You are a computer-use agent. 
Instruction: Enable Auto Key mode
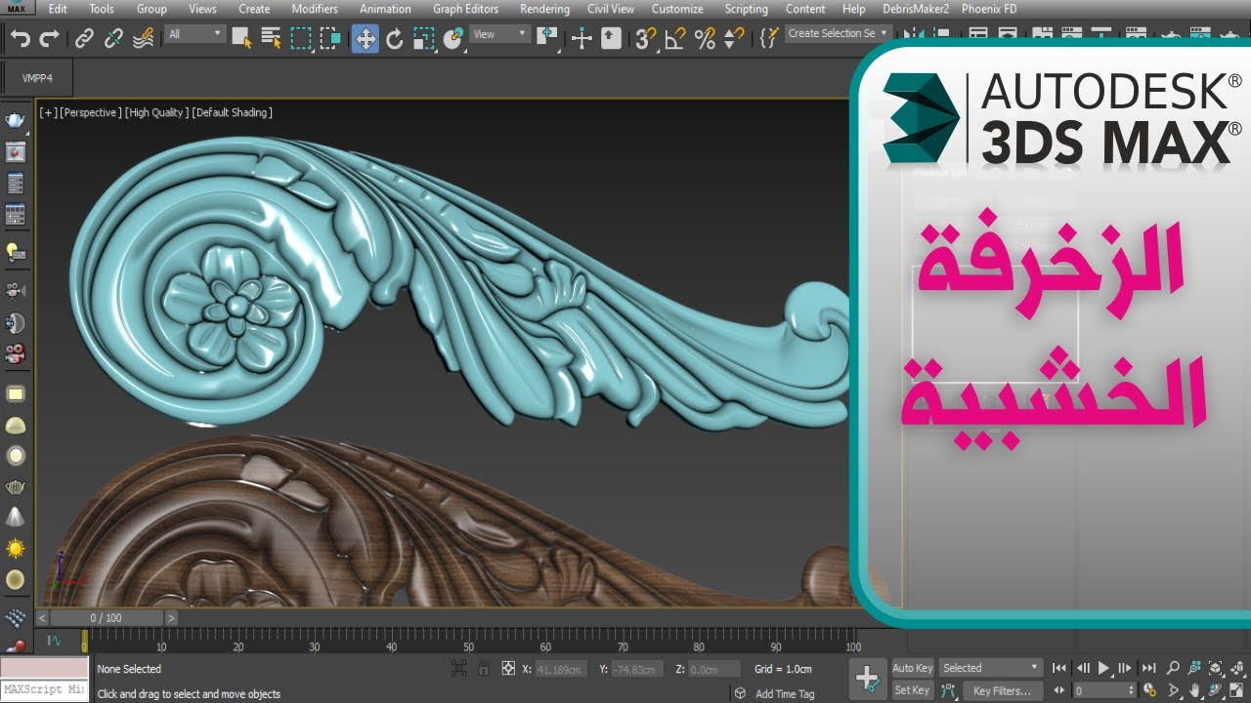pos(913,669)
